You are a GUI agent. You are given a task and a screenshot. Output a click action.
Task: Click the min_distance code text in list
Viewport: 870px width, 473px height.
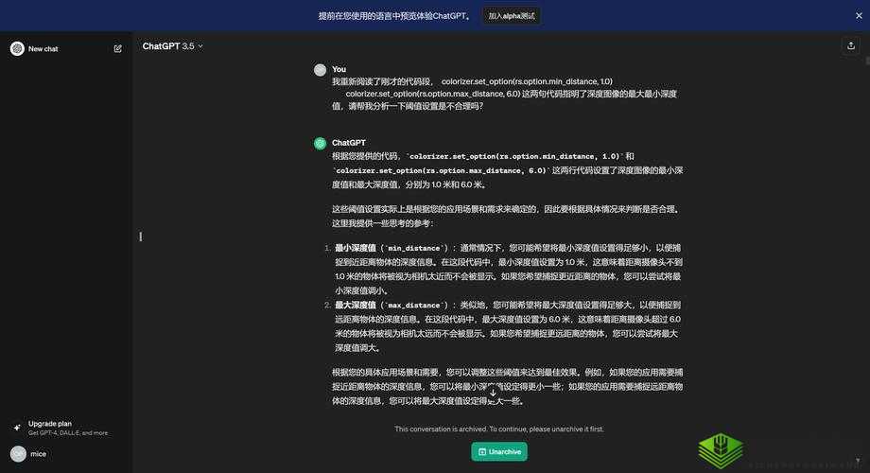(x=414, y=248)
